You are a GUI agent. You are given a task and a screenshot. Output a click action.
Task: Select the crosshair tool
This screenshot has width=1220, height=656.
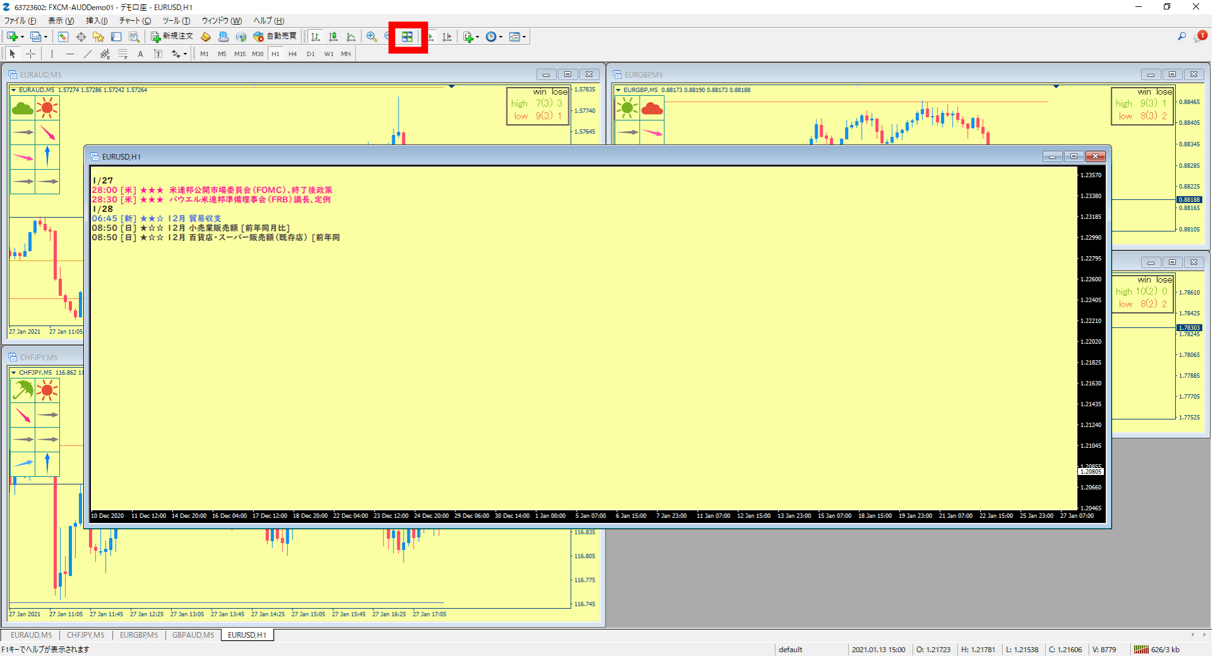[30, 54]
